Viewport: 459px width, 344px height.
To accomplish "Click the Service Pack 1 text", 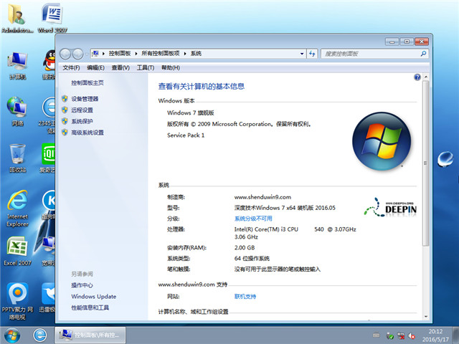I will click(186, 135).
